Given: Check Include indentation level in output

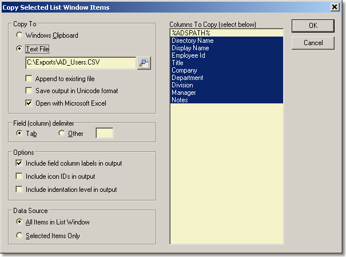Looking at the screenshot, I should pyautogui.click(x=20, y=189).
